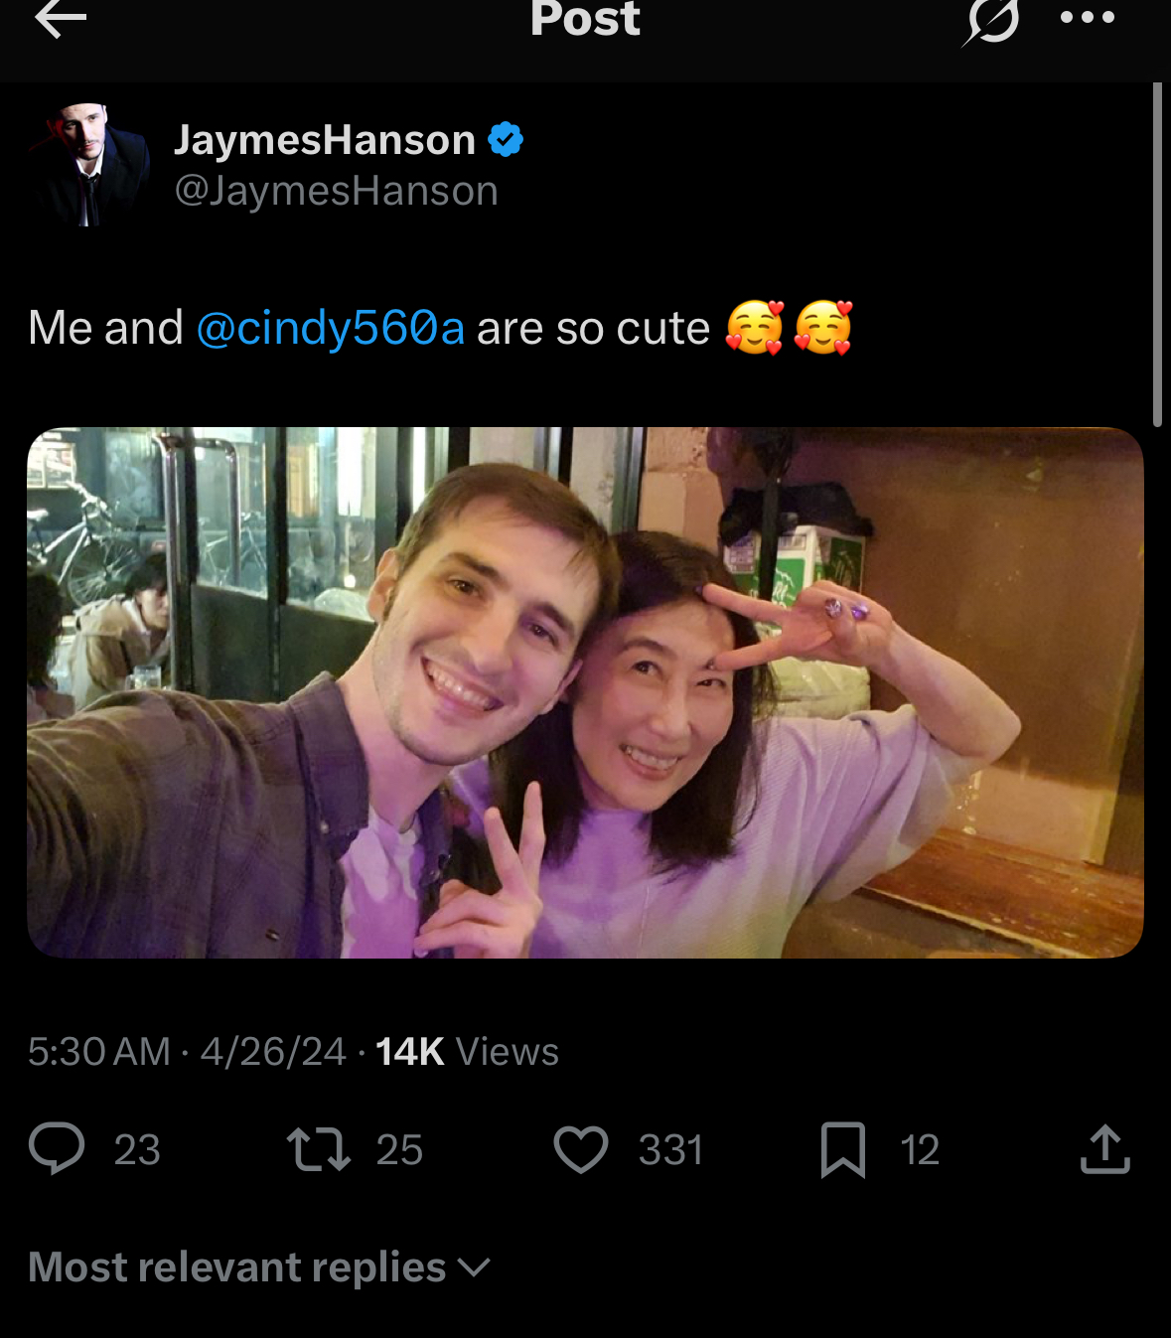Expand the Most relevant replies dropdown

(x=259, y=1267)
